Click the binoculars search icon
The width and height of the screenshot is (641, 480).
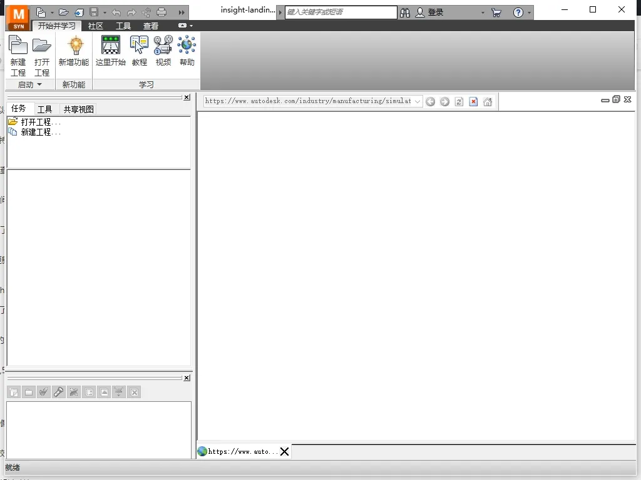[x=405, y=12]
